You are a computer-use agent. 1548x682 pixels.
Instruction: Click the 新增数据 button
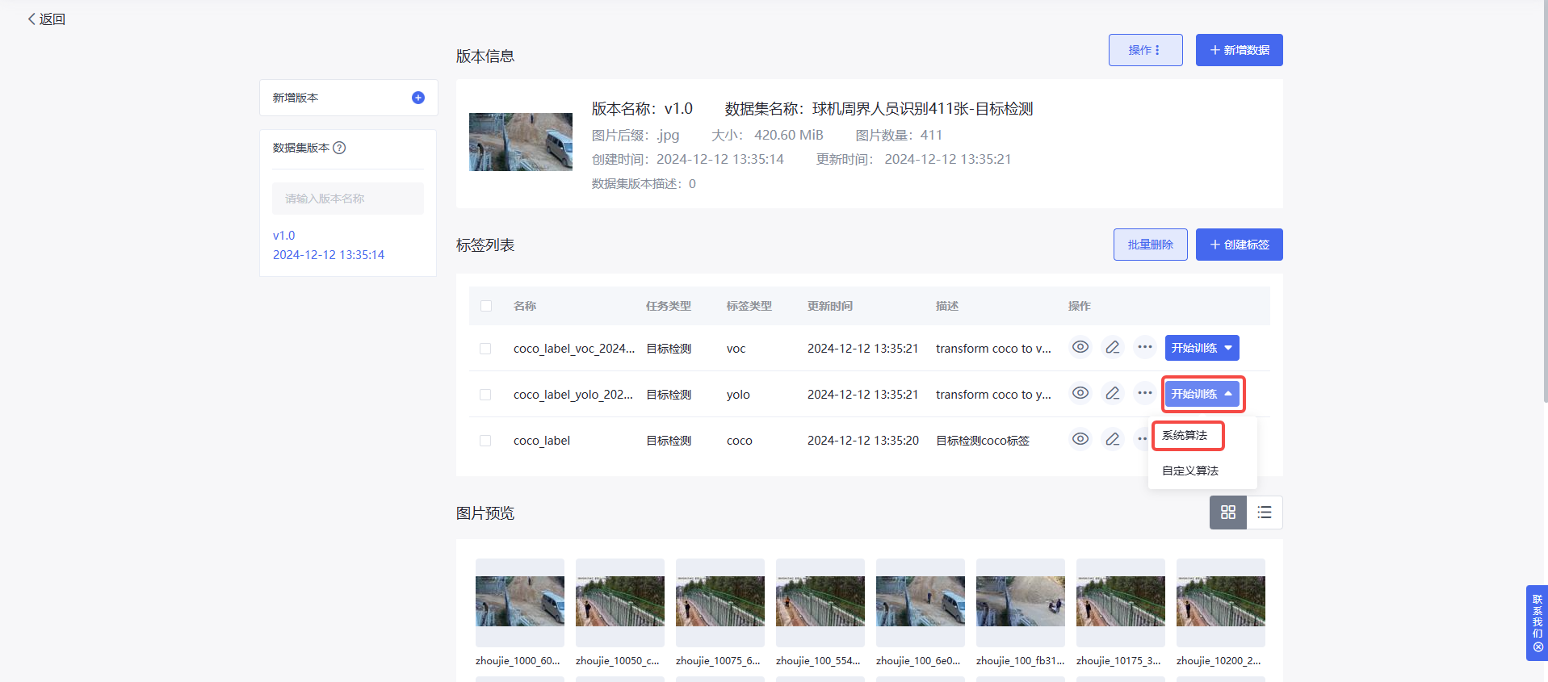click(x=1239, y=50)
